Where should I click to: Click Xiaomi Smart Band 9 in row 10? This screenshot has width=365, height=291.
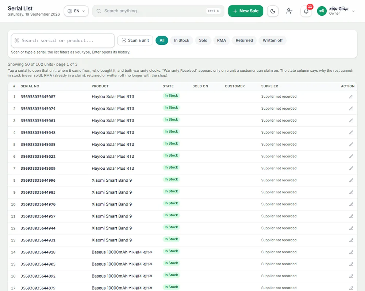pos(112,204)
